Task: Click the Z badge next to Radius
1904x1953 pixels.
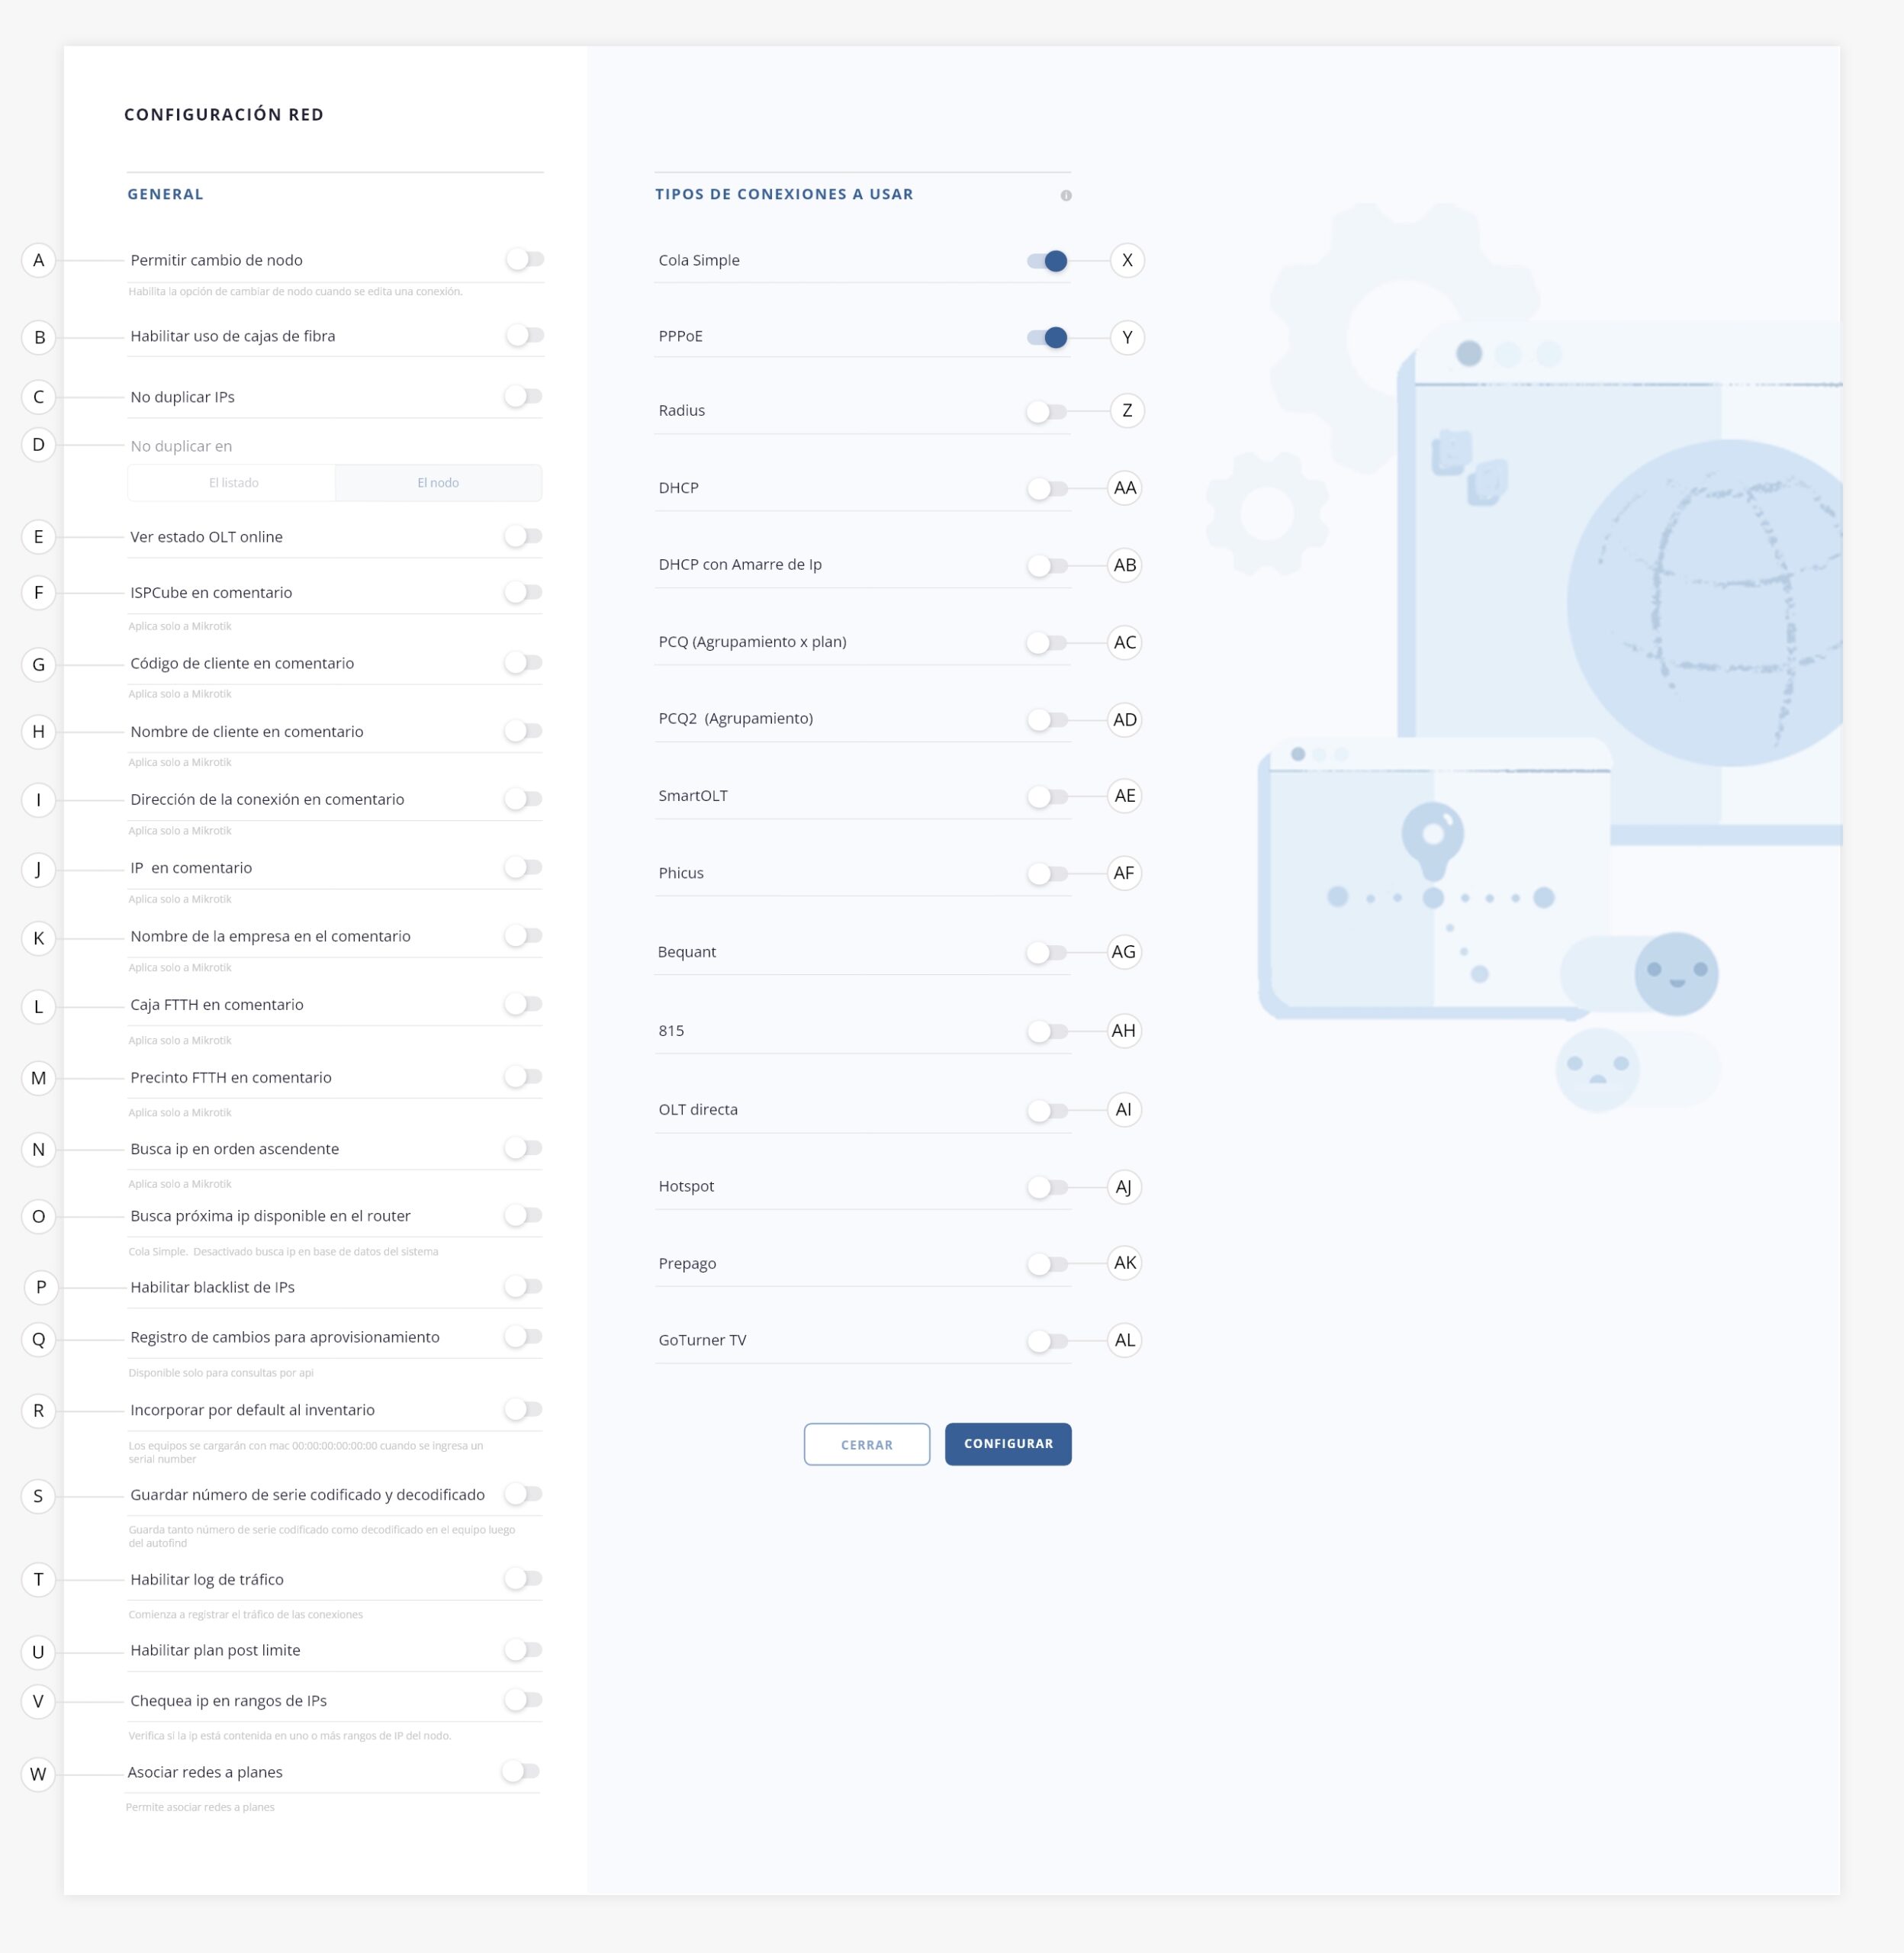Action: 1127,411
